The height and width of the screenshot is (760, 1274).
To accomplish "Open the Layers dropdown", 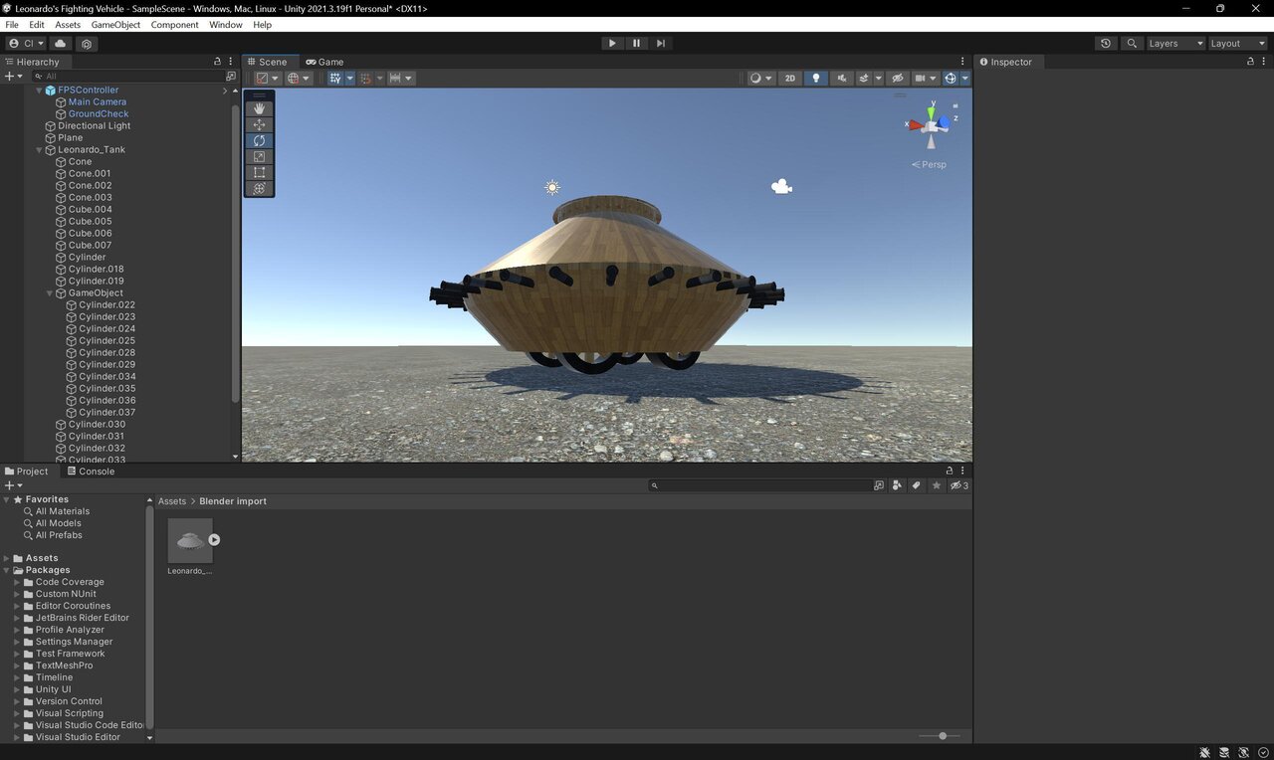I will [x=1175, y=44].
